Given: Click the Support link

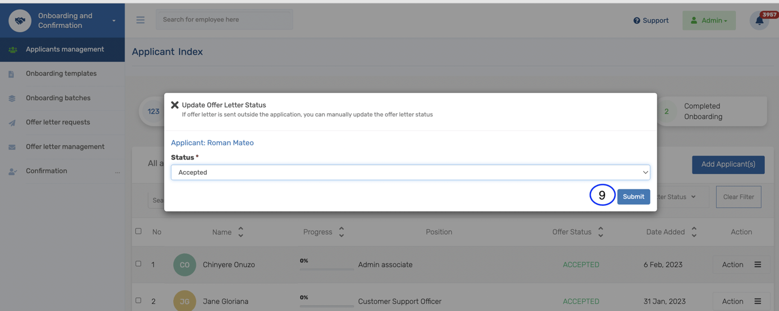Looking at the screenshot, I should point(651,20).
